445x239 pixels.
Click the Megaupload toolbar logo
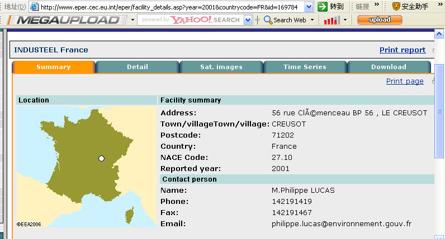click(x=67, y=20)
